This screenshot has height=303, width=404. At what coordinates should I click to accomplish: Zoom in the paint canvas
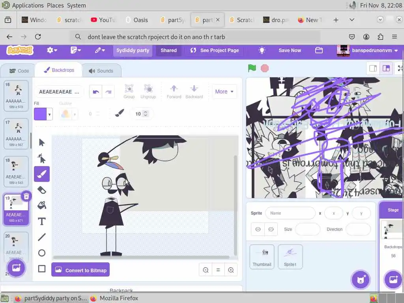tap(231, 270)
